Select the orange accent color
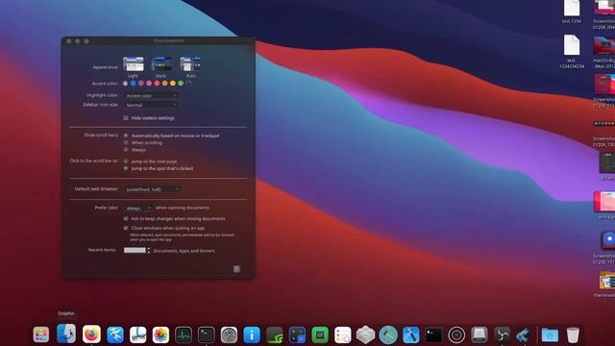Screen dimensions: 615x346 164,84
